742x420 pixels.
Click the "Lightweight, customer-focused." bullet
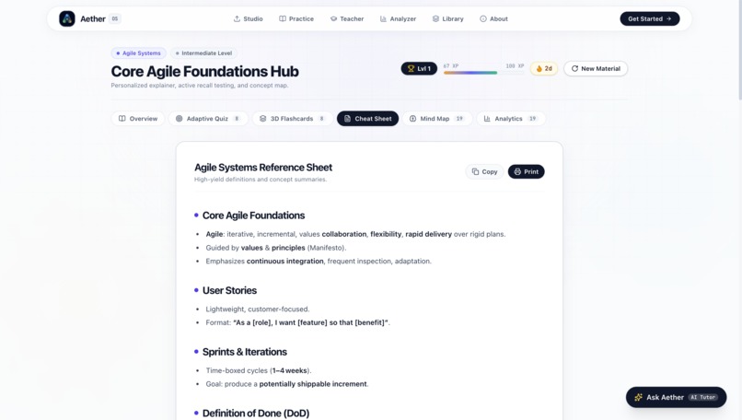pyautogui.click(x=258, y=309)
